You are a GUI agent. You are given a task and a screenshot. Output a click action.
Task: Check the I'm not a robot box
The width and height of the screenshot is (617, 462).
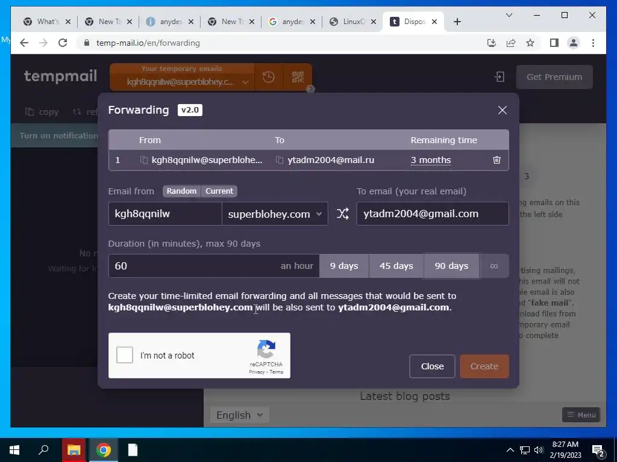point(125,355)
